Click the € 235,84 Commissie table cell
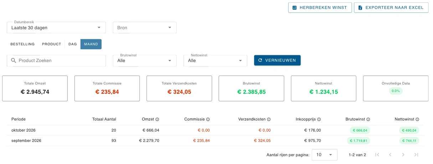This screenshot has width=433, height=164. (x=201, y=140)
